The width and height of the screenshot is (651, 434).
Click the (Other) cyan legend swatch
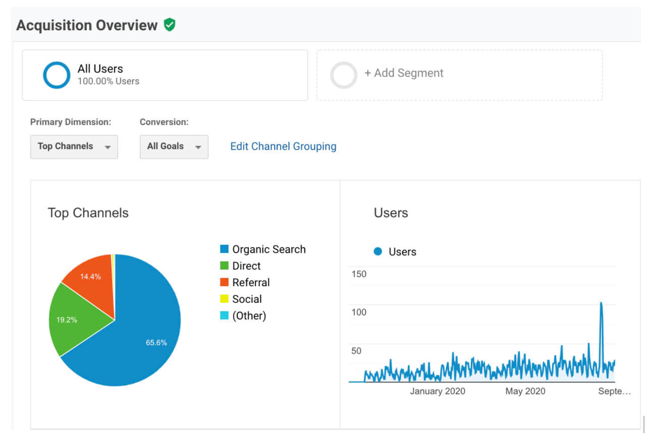click(x=225, y=315)
